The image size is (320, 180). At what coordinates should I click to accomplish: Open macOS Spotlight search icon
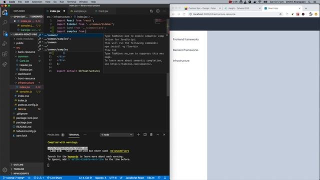(309, 2)
